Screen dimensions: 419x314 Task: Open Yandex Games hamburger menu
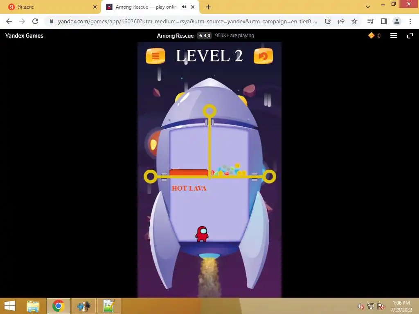[393, 36]
